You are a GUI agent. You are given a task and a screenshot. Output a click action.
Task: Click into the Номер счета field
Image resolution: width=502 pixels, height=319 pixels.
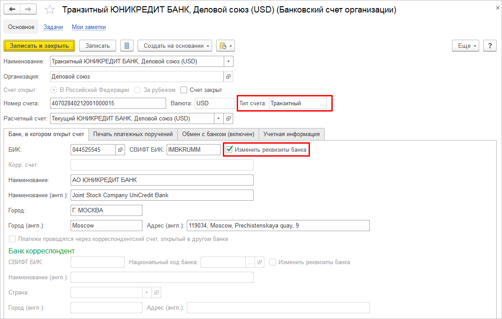tap(108, 104)
